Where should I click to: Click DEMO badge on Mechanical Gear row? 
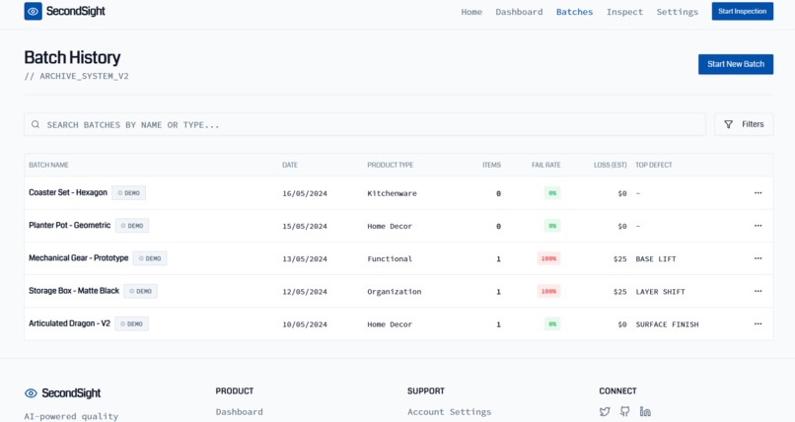tap(150, 258)
